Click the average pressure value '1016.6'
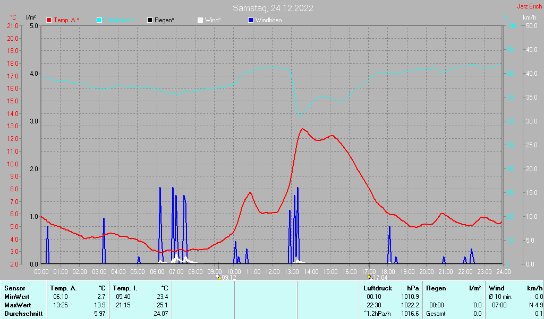Screen dimensions: 544x319 (x=410, y=314)
